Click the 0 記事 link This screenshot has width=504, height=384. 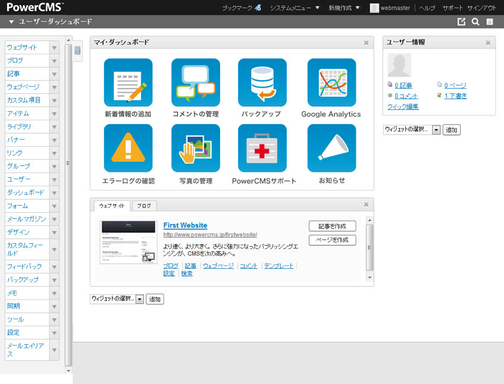click(x=403, y=86)
